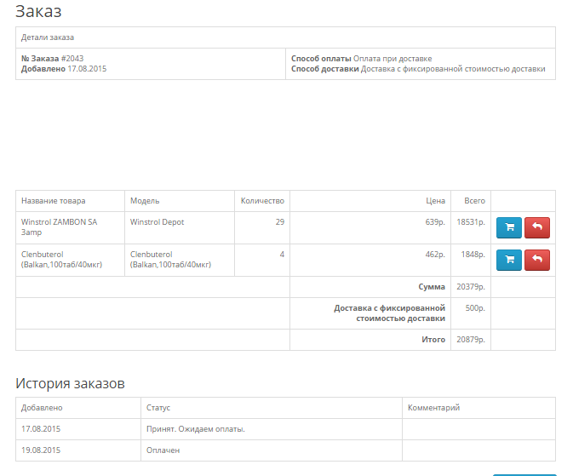The width and height of the screenshot is (573, 476).
Task: Click the 'Комментарий' column header
Action: [433, 408]
